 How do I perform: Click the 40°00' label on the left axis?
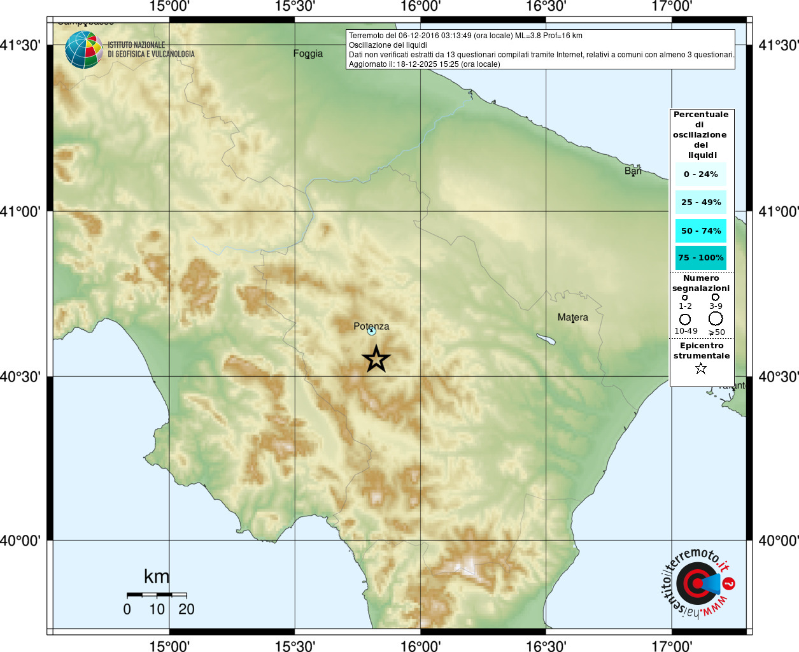tap(20, 541)
